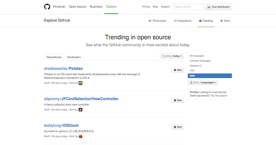Open the Open source nav item

(77, 7)
